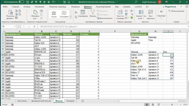The height and width of the screenshot is (106, 189).
Task: Select the Акции data type
Action: (x=54, y=14)
